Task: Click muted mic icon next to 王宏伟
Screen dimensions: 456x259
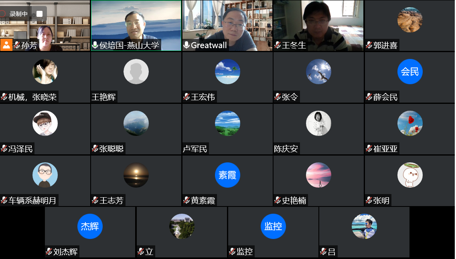Action: 187,97
